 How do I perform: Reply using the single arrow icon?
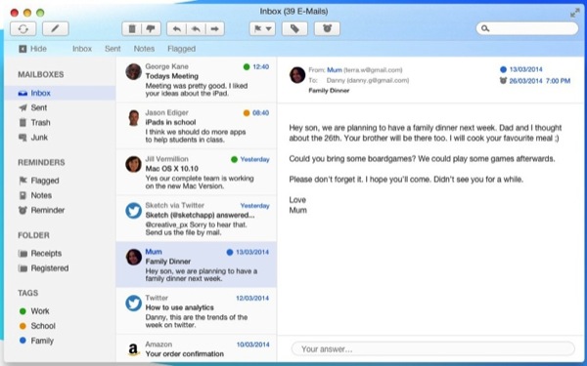[x=177, y=28]
